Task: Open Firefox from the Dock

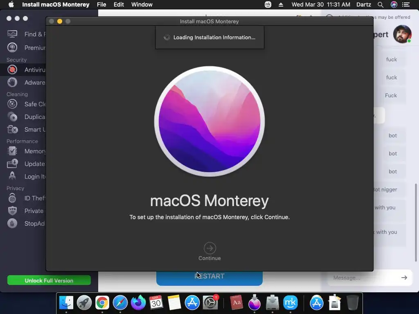Action: coord(138,303)
